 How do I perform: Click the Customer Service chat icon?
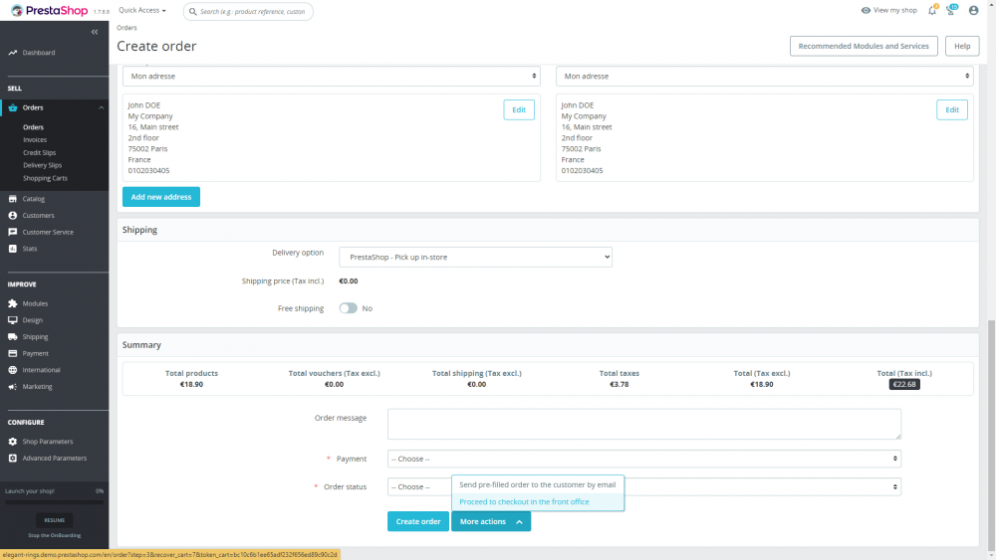(x=13, y=232)
